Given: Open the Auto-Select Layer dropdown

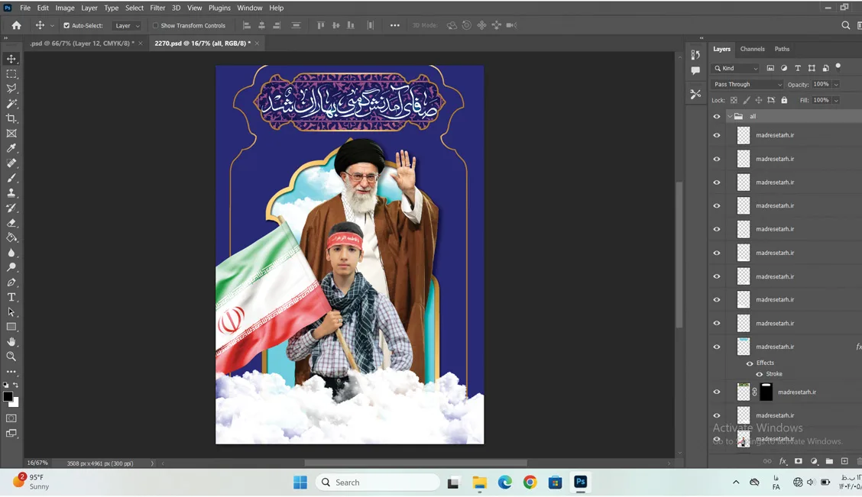Looking at the screenshot, I should [x=126, y=25].
